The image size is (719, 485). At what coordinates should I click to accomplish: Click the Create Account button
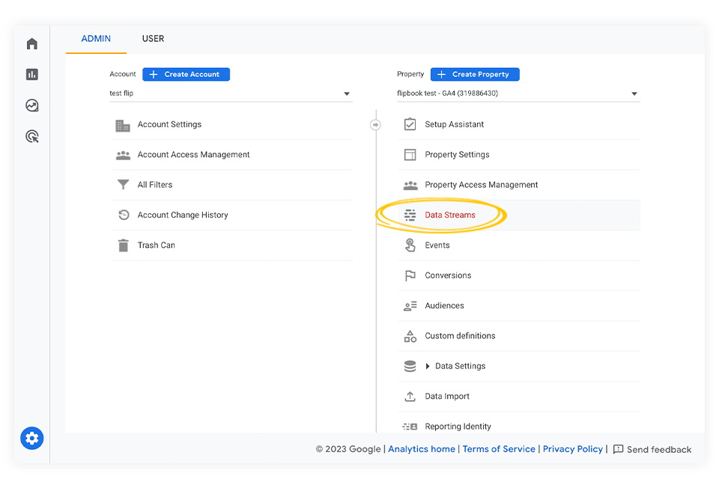(x=186, y=74)
